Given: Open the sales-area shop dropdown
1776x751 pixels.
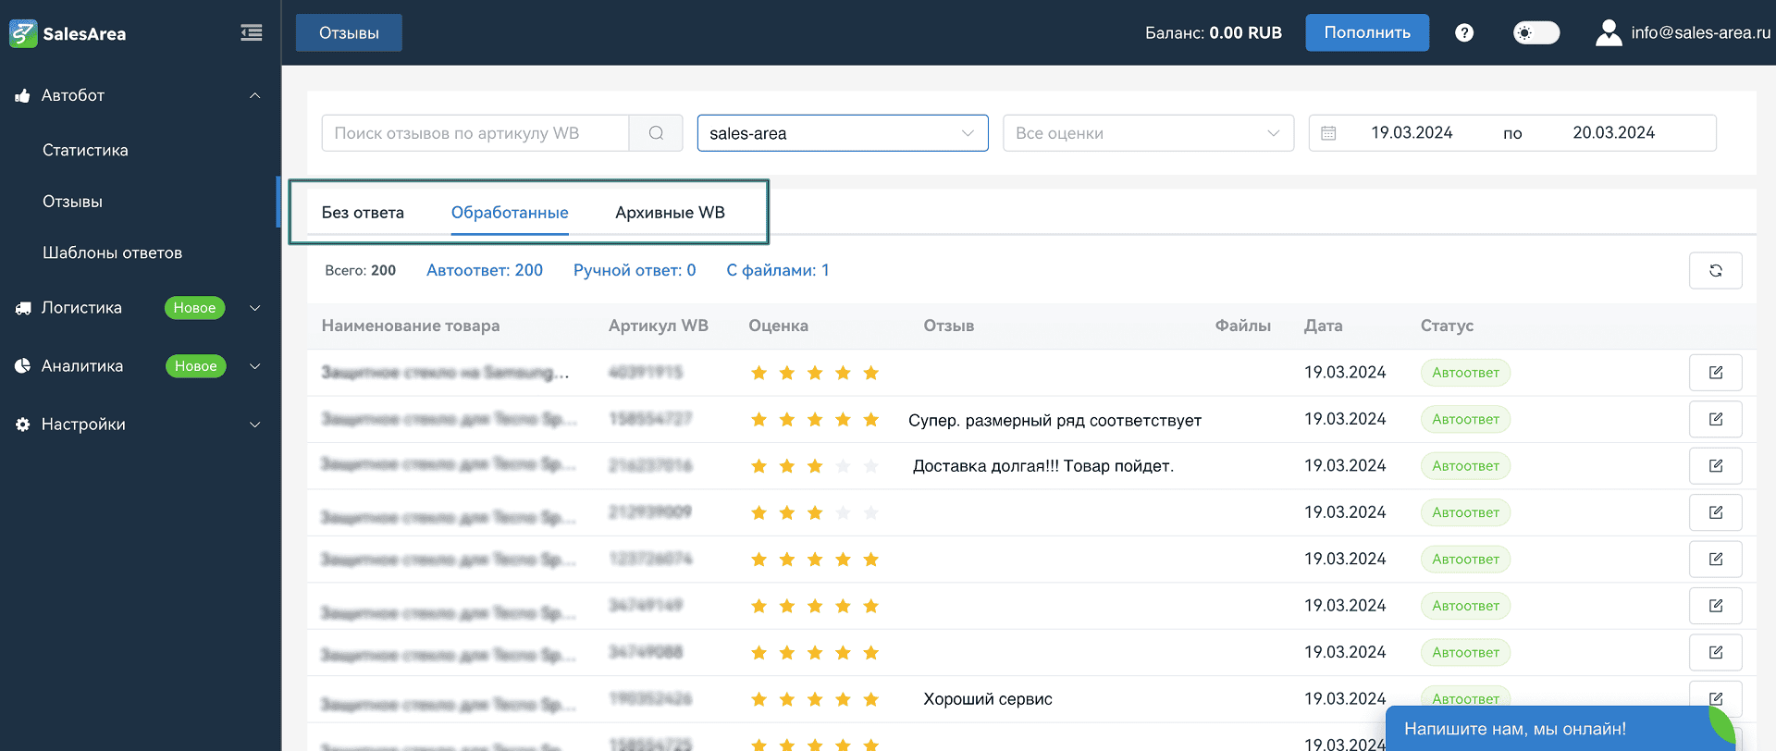Looking at the screenshot, I should (843, 133).
